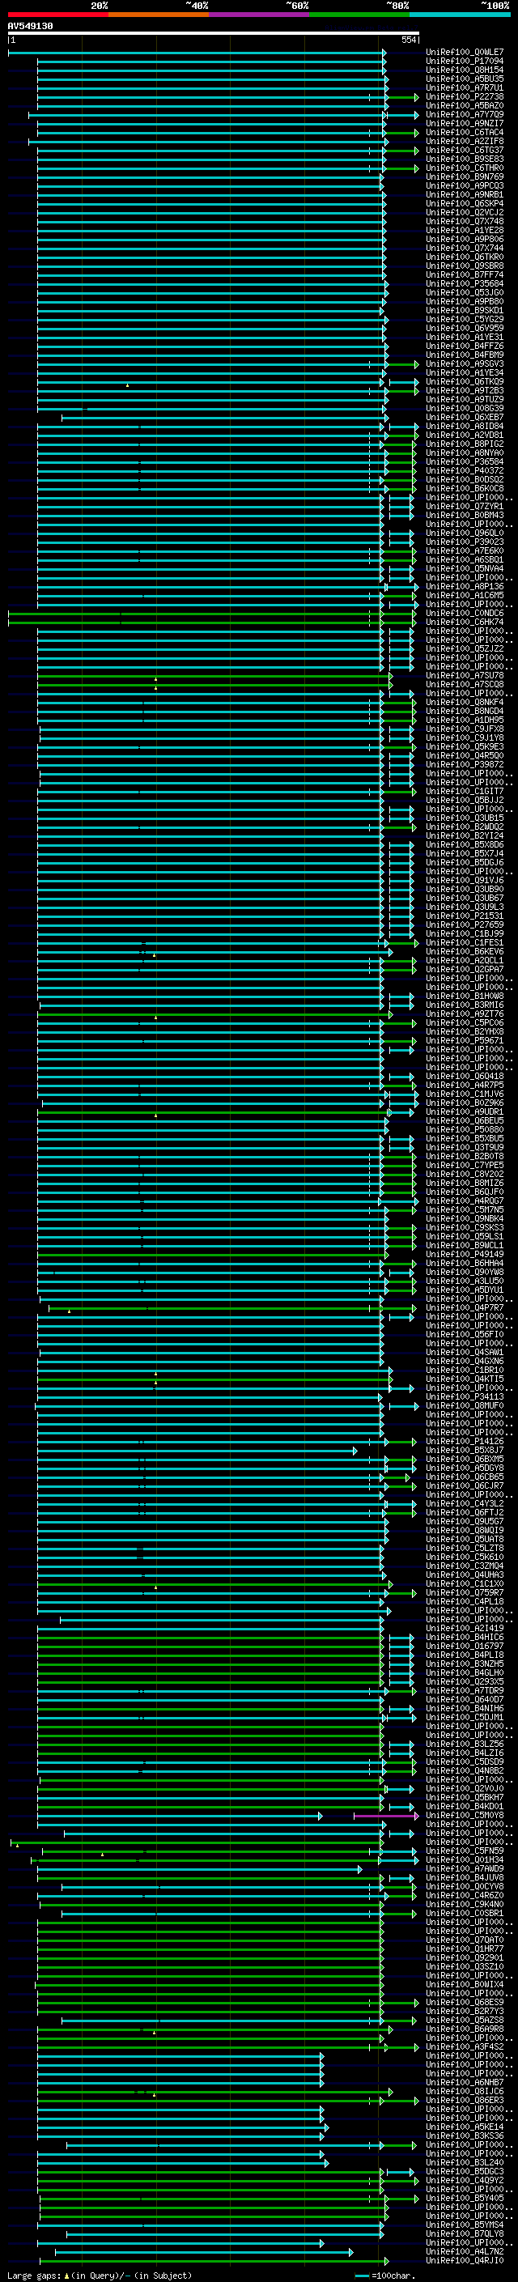Click the cyan ~100% identity legend segment
This screenshot has height=2282, width=518.
click(461, 15)
